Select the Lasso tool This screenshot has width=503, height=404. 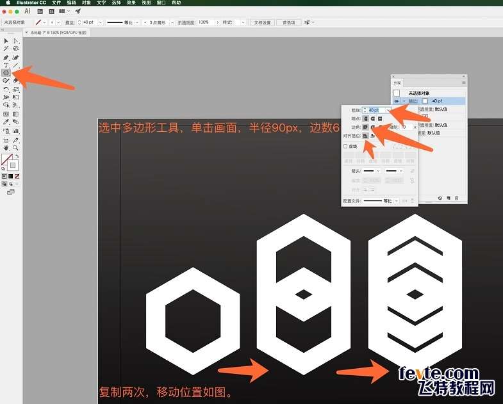coord(16,49)
